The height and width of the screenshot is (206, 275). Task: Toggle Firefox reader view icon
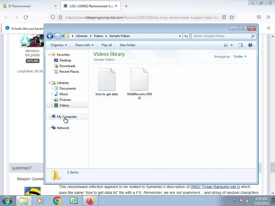coord(224,17)
